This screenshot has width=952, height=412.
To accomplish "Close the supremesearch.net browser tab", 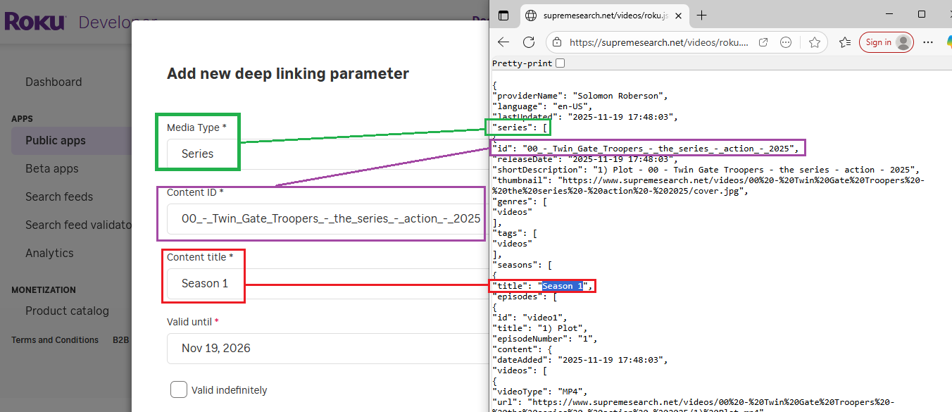I will pyautogui.click(x=678, y=15).
